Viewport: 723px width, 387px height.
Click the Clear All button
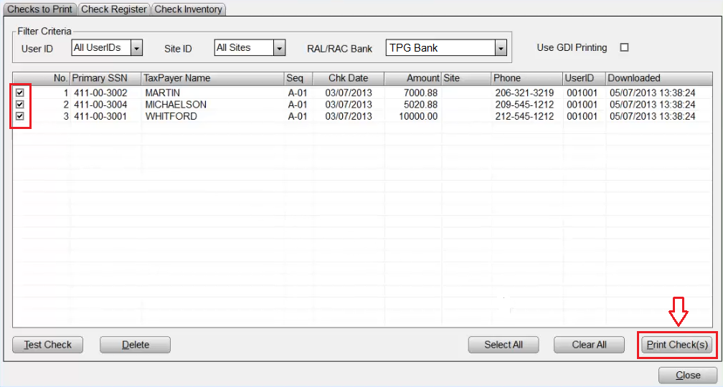[x=589, y=345]
